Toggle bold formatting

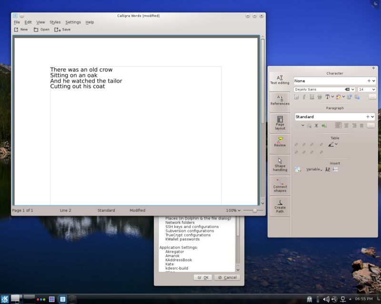pos(296,97)
